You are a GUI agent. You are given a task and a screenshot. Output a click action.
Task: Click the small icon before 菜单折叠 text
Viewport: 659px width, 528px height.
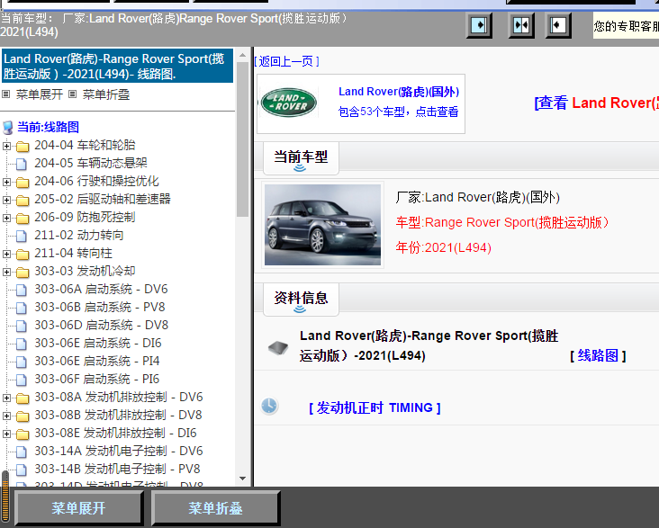(x=73, y=94)
